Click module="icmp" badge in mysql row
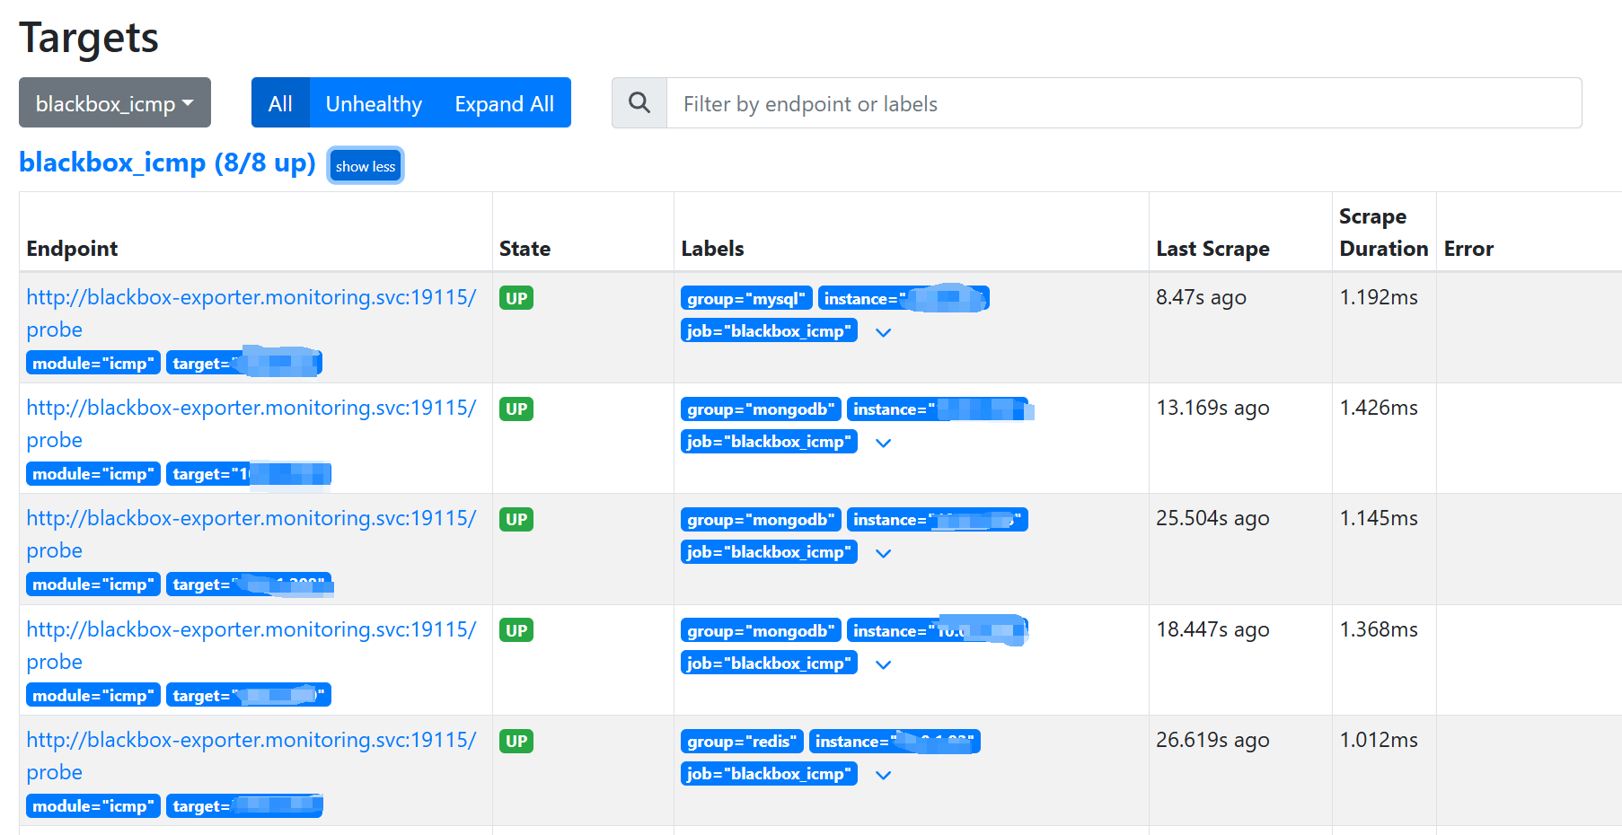The height and width of the screenshot is (835, 1622). 93,363
